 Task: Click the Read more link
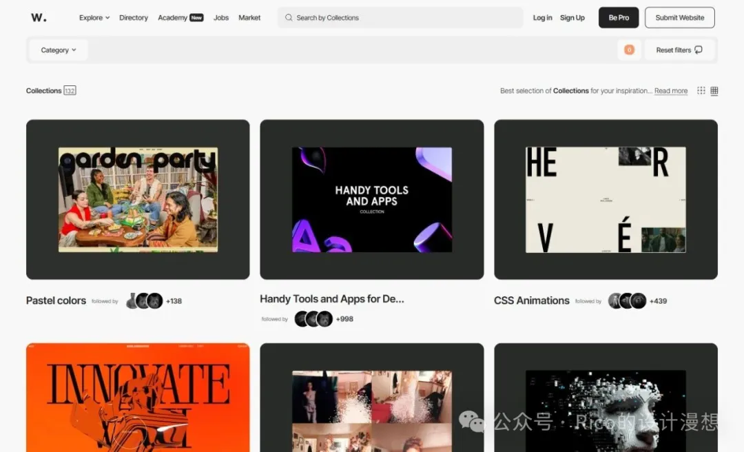tap(670, 91)
